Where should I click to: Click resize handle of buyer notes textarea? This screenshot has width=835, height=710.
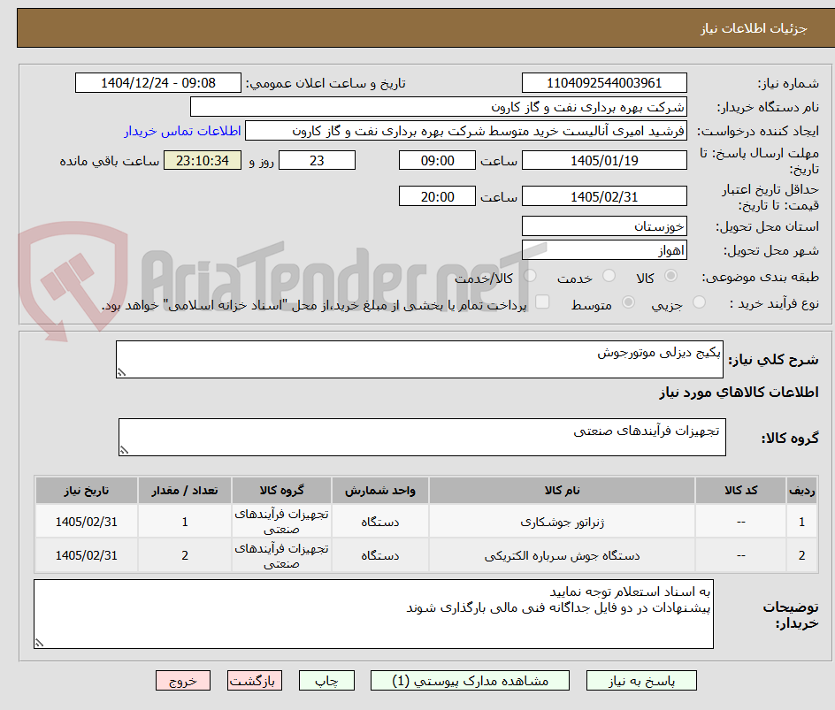pos(39,643)
